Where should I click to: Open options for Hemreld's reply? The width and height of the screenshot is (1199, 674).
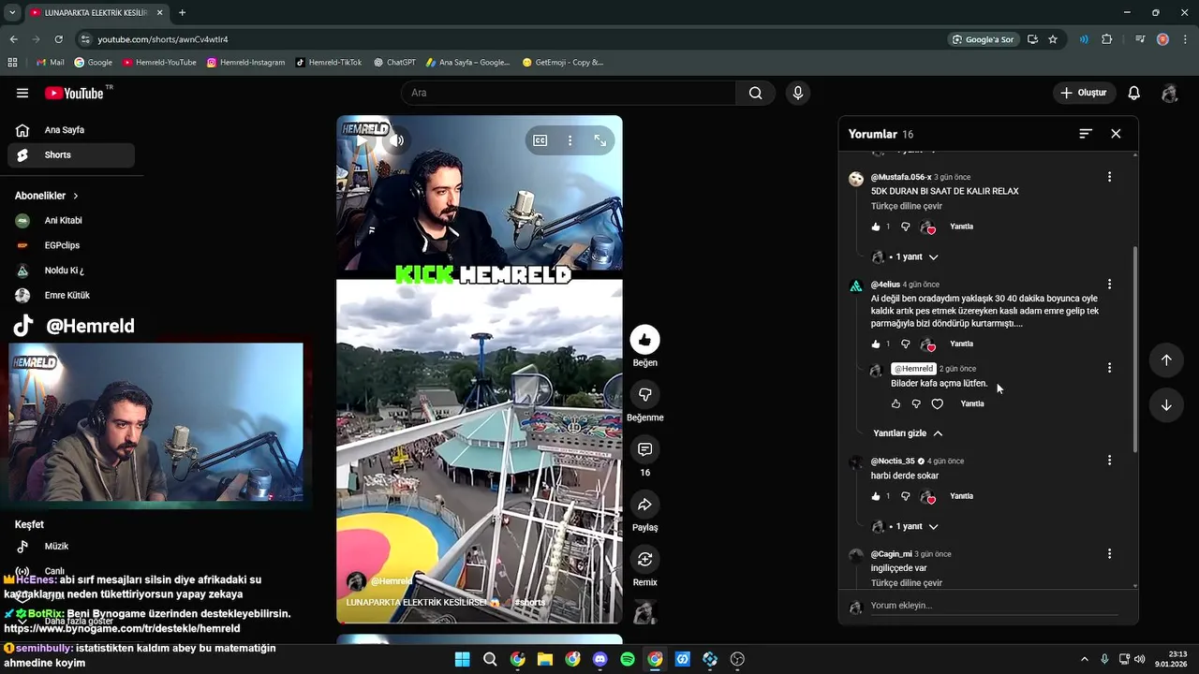click(1109, 368)
